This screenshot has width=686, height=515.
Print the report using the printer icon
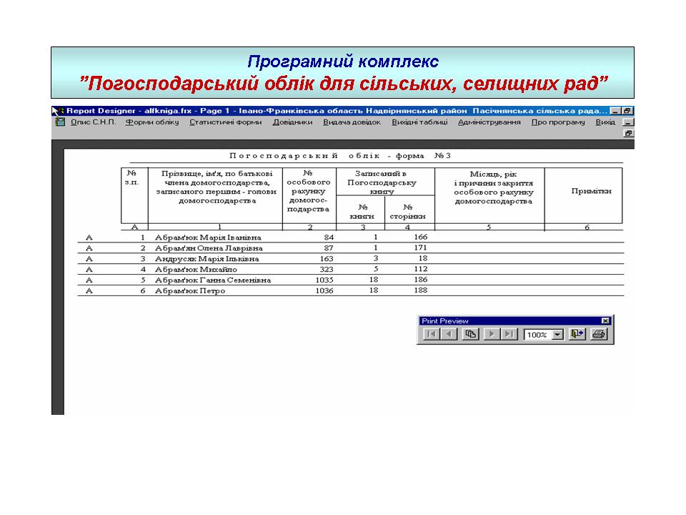coord(598,334)
